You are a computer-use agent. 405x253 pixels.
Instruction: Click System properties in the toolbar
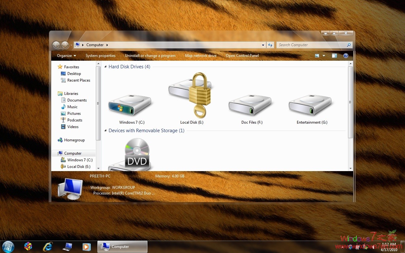[101, 56]
